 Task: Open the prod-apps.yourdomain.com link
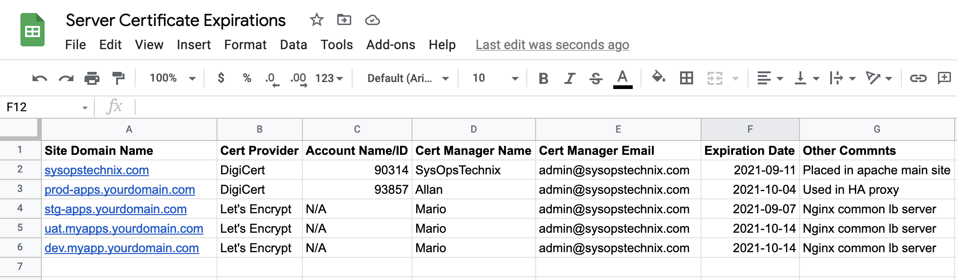(x=120, y=190)
